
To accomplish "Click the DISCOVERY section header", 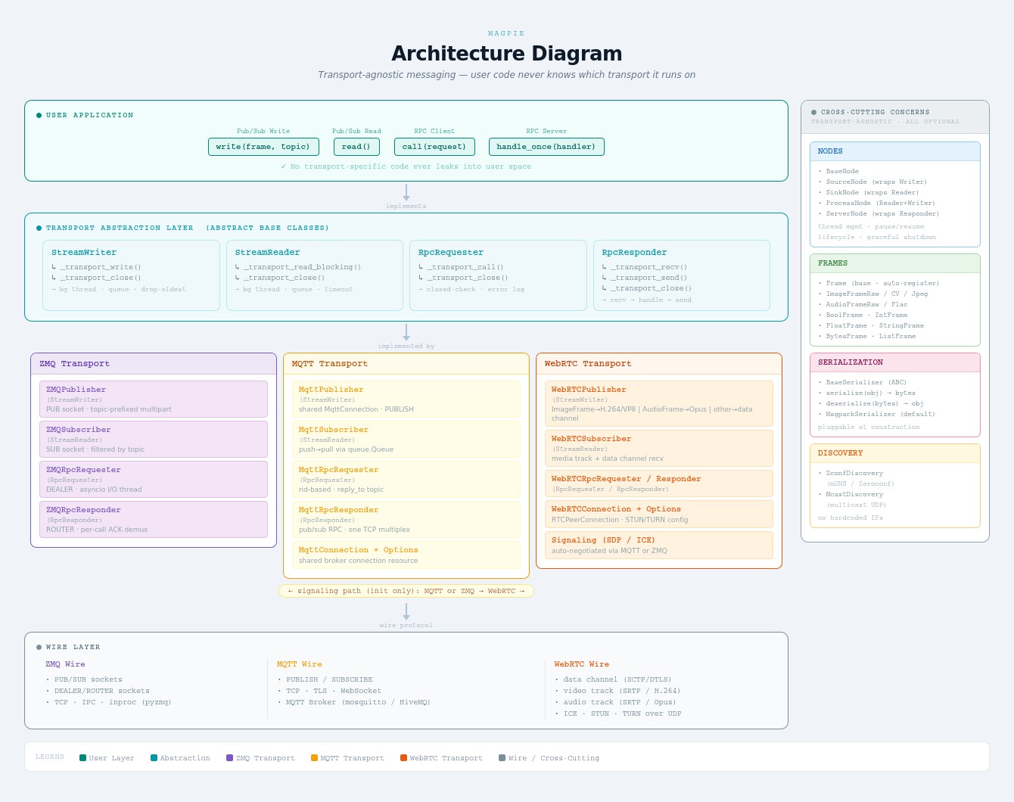I will [895, 453].
